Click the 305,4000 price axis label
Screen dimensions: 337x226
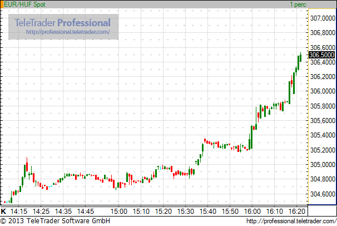[323, 135]
